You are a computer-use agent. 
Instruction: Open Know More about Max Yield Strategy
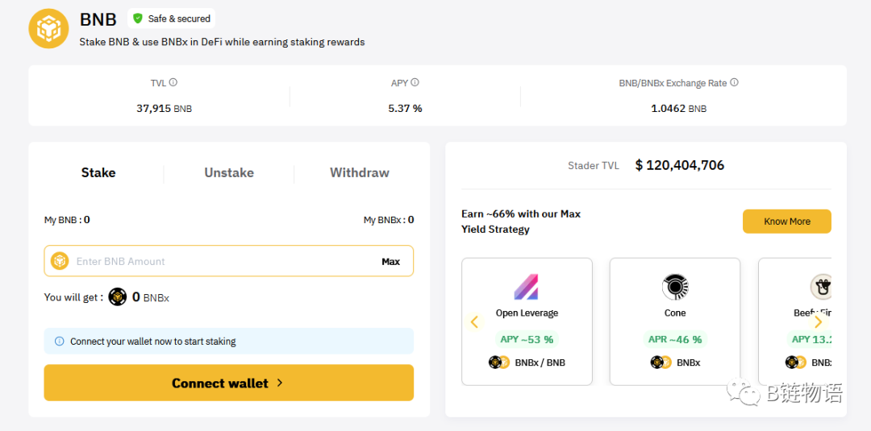(786, 222)
